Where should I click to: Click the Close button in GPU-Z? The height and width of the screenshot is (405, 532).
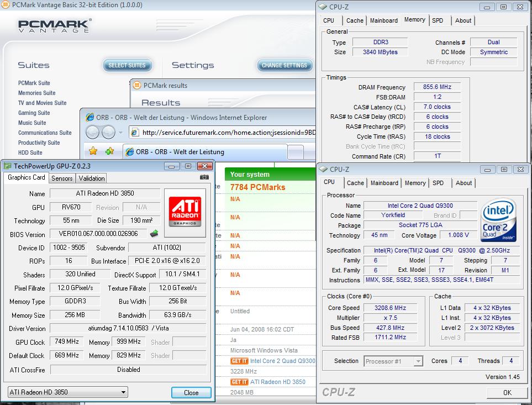[191, 392]
